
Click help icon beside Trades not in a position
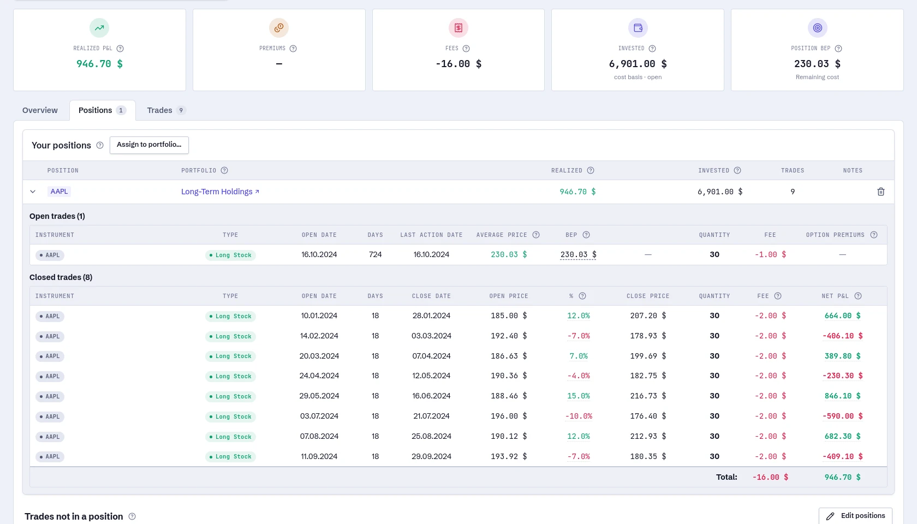[132, 516]
